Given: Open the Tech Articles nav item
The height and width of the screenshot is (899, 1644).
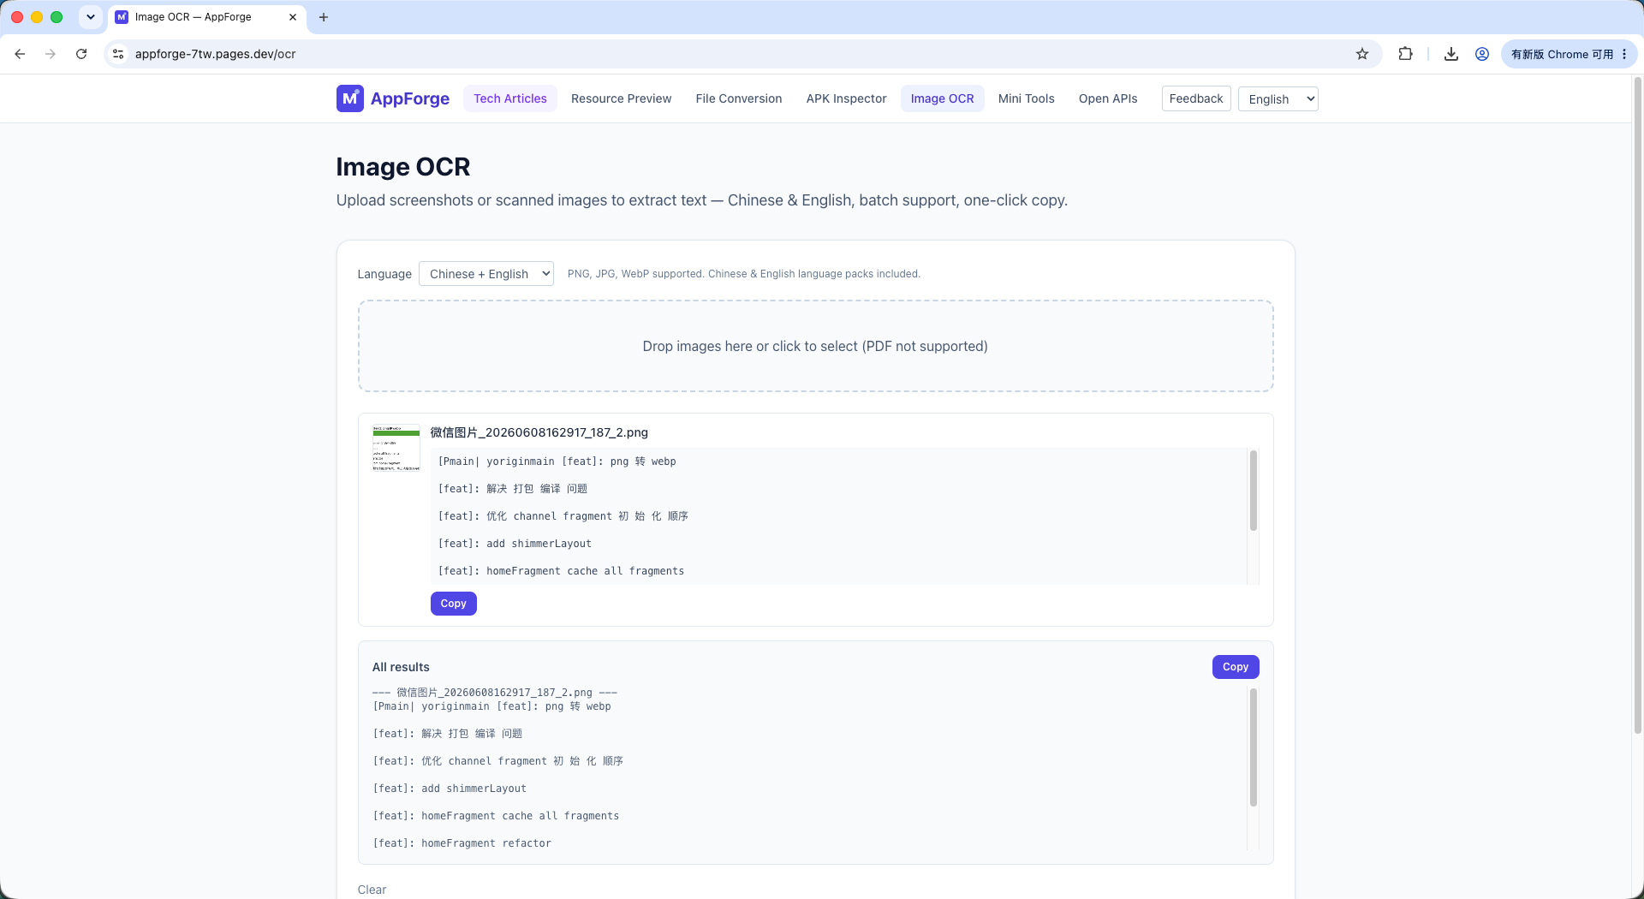Looking at the screenshot, I should point(510,98).
